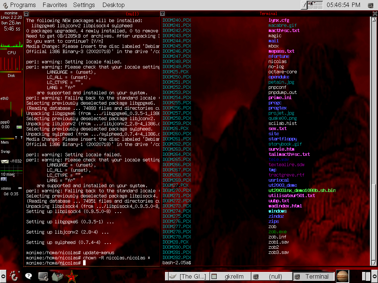Viewport: 378px width, 283px height.
Task: Toggle the ppp0 connection button
Action: pyautogui.click(x=19, y=127)
